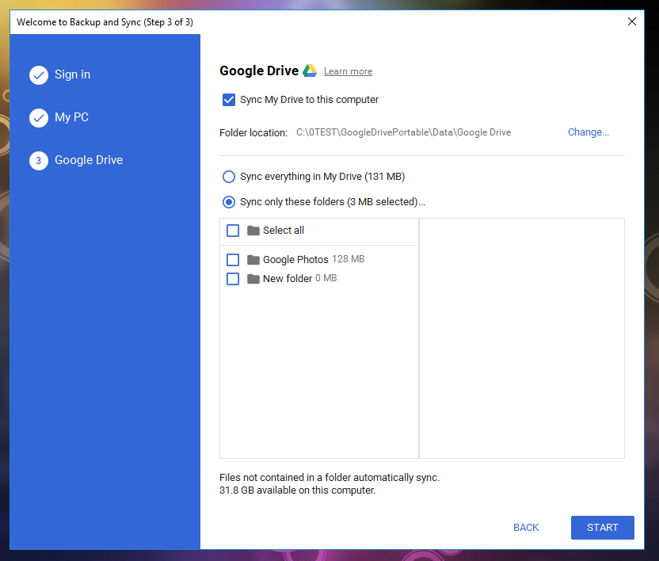
Task: Click the folder location path text
Action: coord(403,132)
